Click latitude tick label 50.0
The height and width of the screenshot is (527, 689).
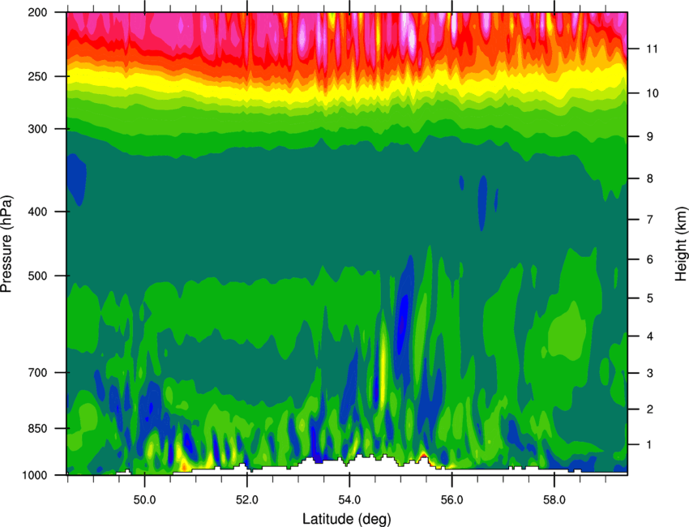(145, 500)
